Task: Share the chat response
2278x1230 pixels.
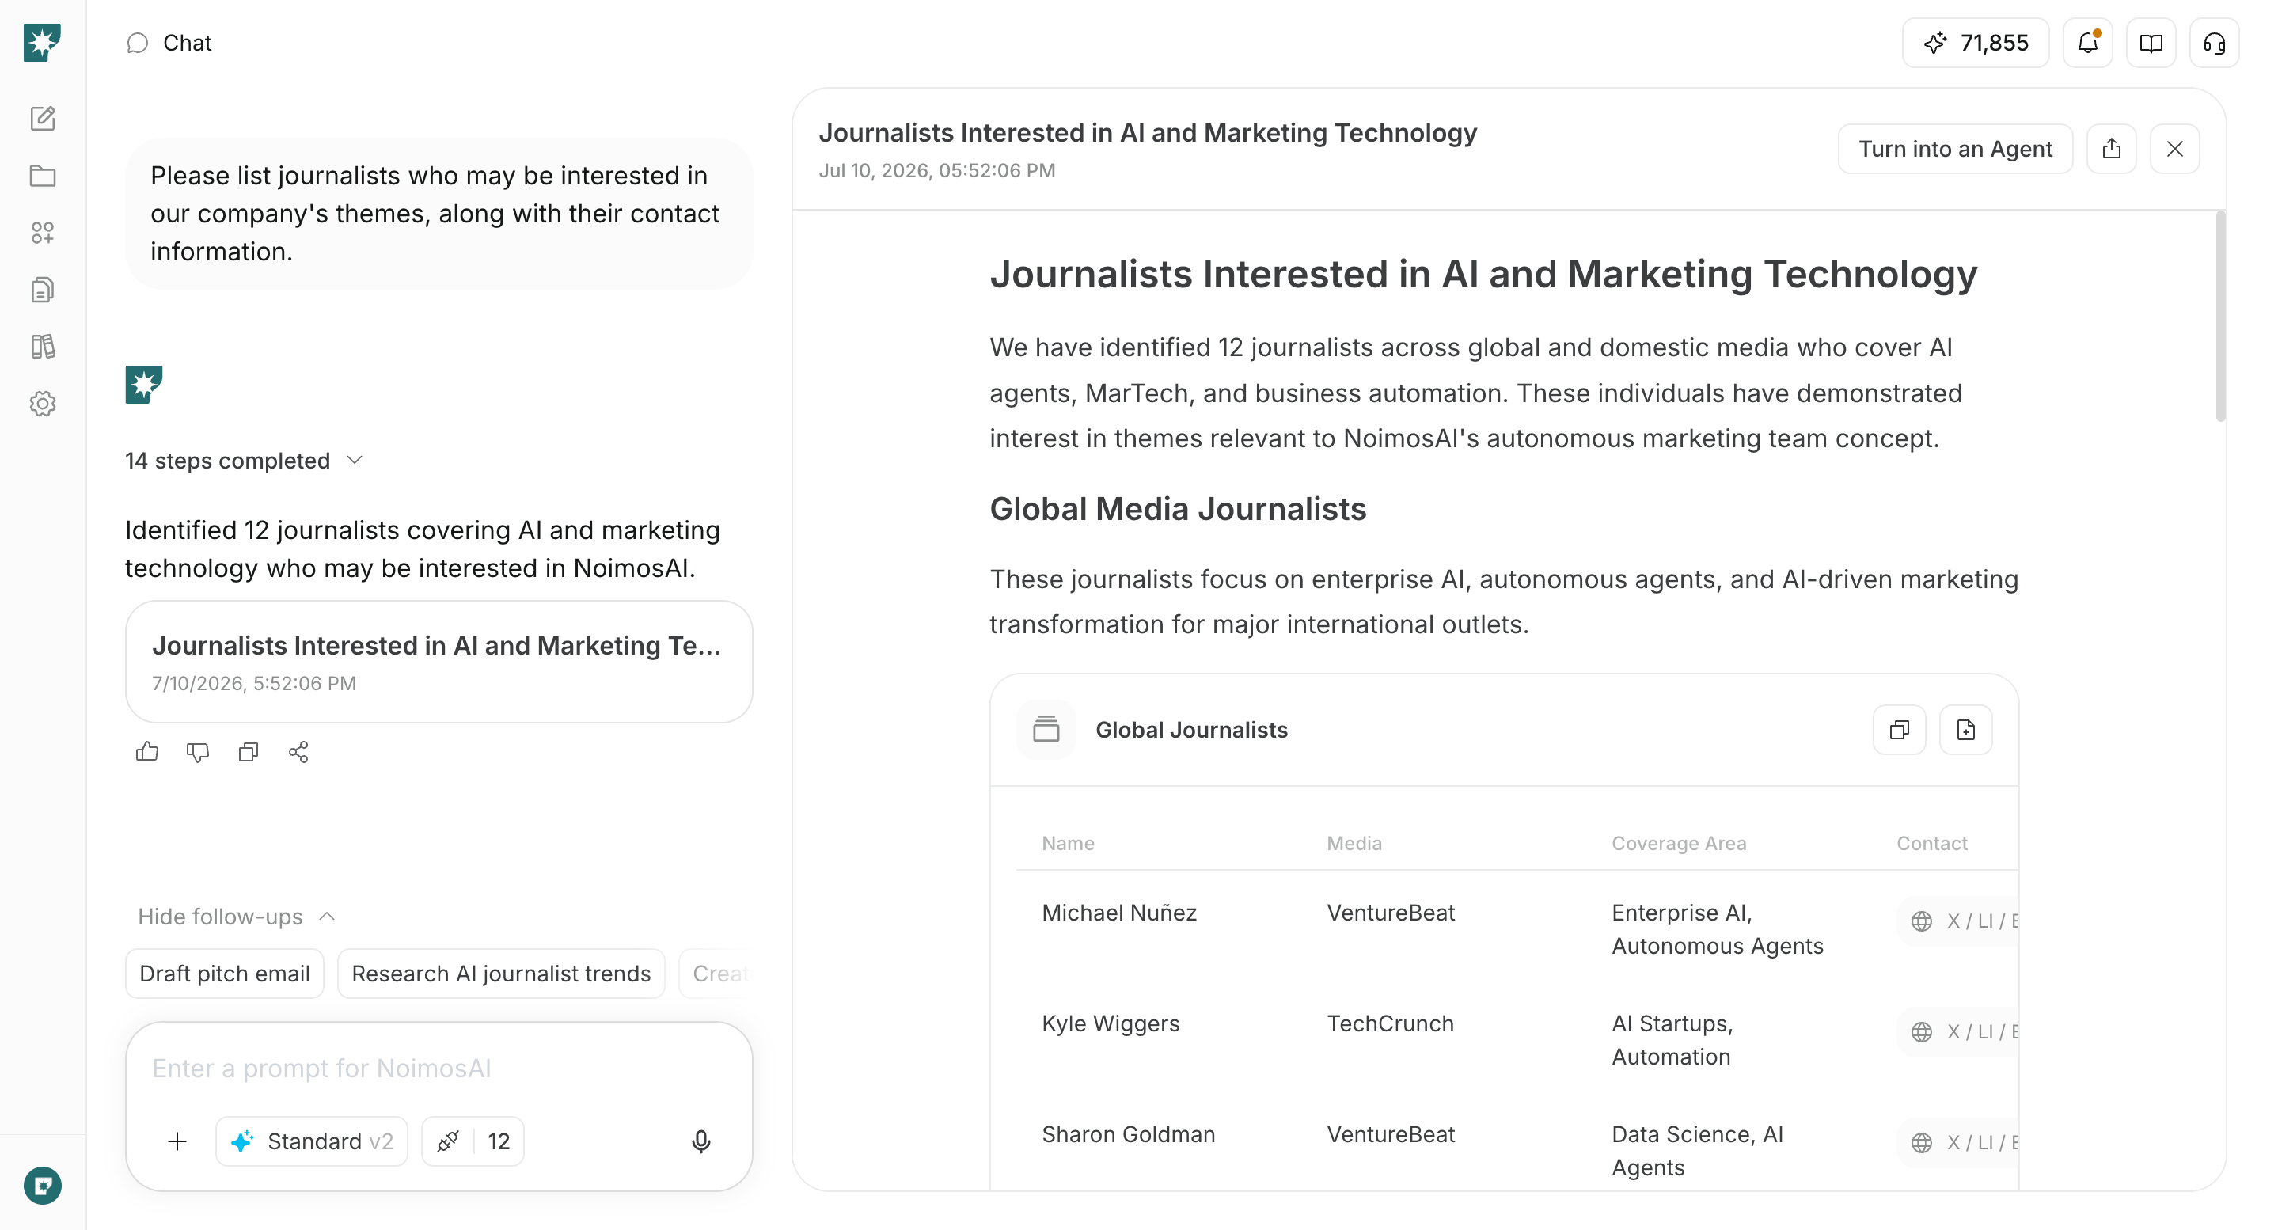Action: (x=299, y=752)
